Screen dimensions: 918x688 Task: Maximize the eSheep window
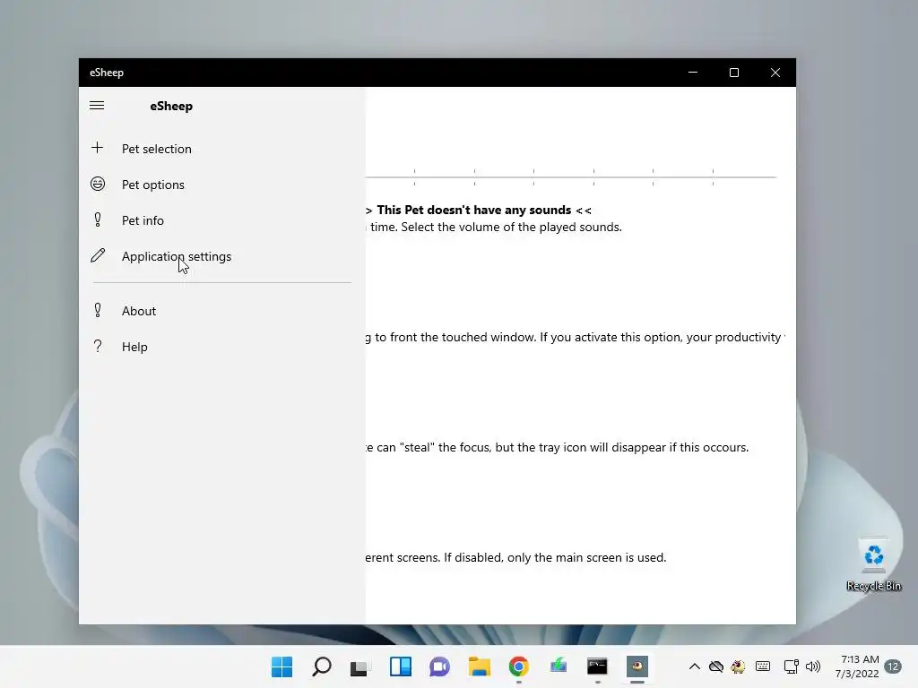pyautogui.click(x=733, y=73)
